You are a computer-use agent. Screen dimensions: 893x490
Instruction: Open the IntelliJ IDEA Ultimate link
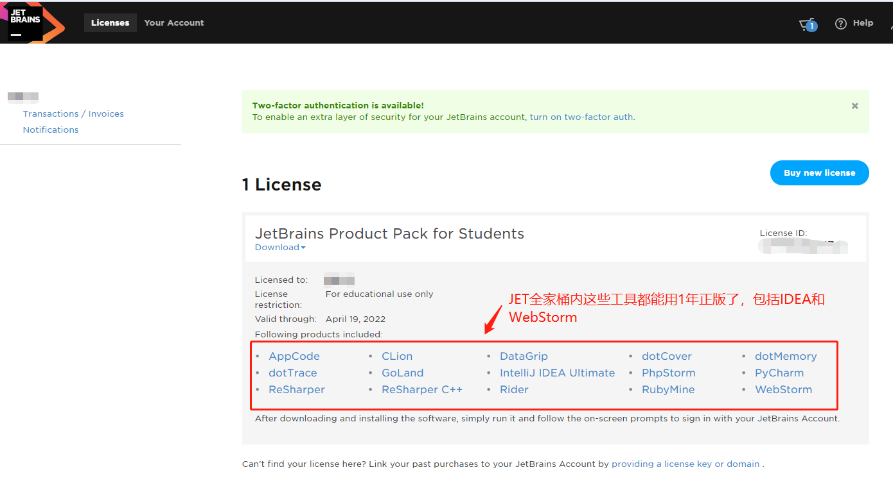(x=557, y=373)
